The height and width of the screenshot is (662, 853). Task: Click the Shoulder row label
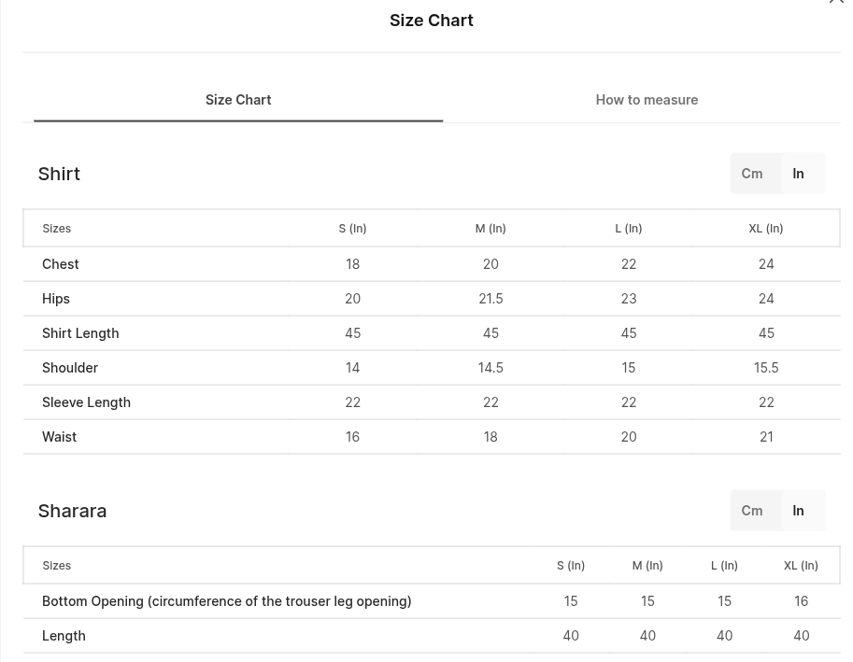click(70, 368)
